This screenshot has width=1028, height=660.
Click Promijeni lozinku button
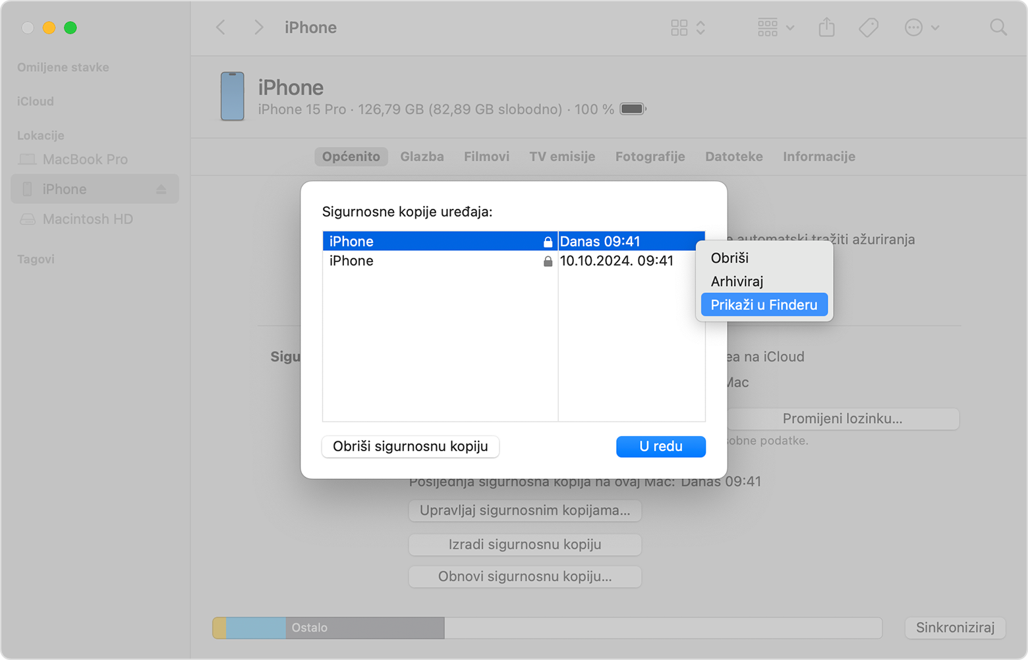coord(842,418)
